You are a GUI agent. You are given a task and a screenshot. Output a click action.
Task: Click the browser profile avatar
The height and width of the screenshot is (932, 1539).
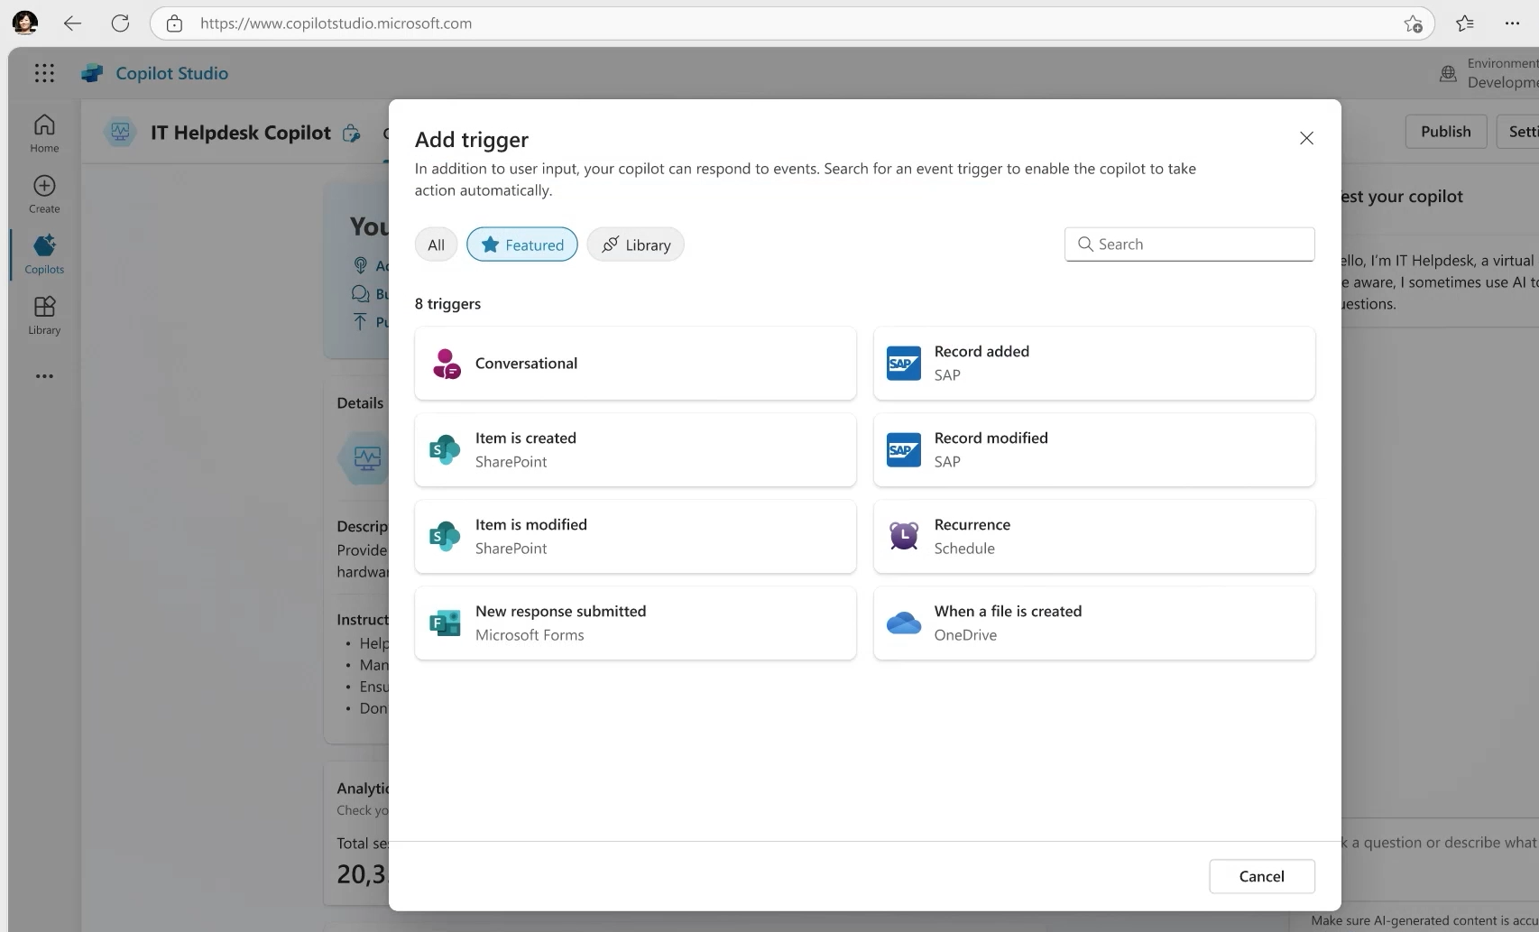click(x=25, y=23)
